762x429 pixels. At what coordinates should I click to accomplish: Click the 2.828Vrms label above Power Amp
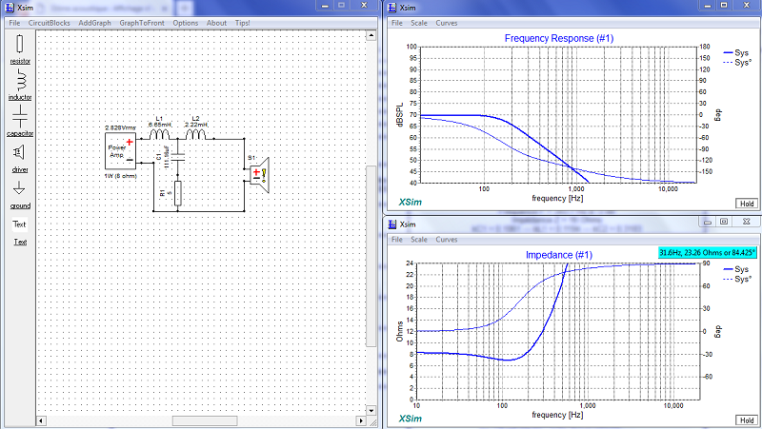[x=121, y=127]
